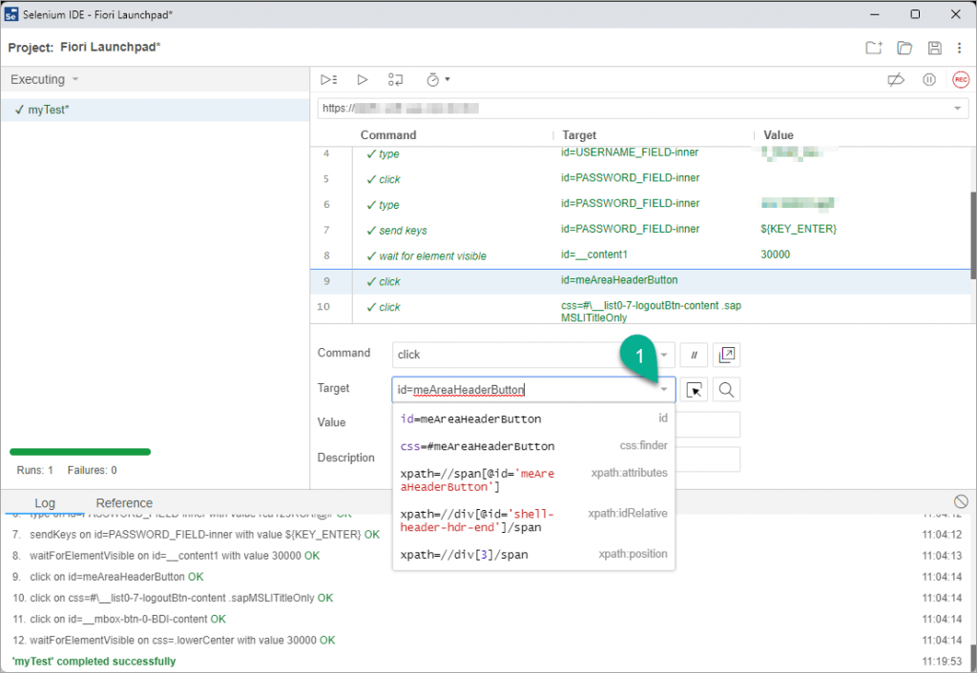Click the green test progress bar
Screen dimensions: 977x673
[x=80, y=452]
